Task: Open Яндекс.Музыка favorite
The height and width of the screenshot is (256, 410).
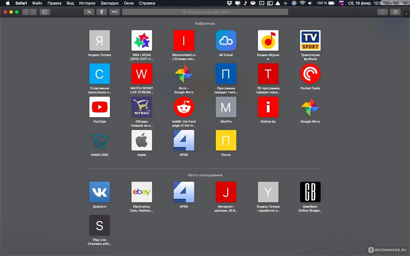Action: (x=268, y=40)
